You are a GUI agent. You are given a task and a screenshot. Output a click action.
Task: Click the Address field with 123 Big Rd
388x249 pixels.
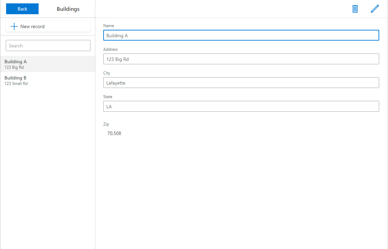[x=241, y=59]
